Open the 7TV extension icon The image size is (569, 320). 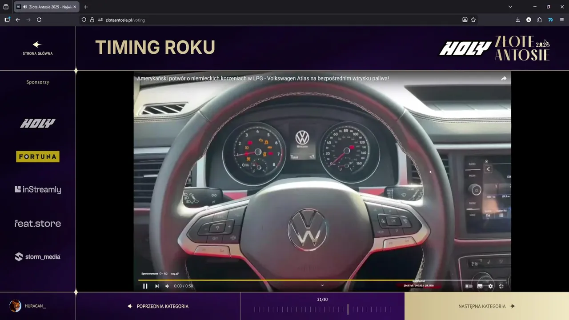(x=550, y=20)
